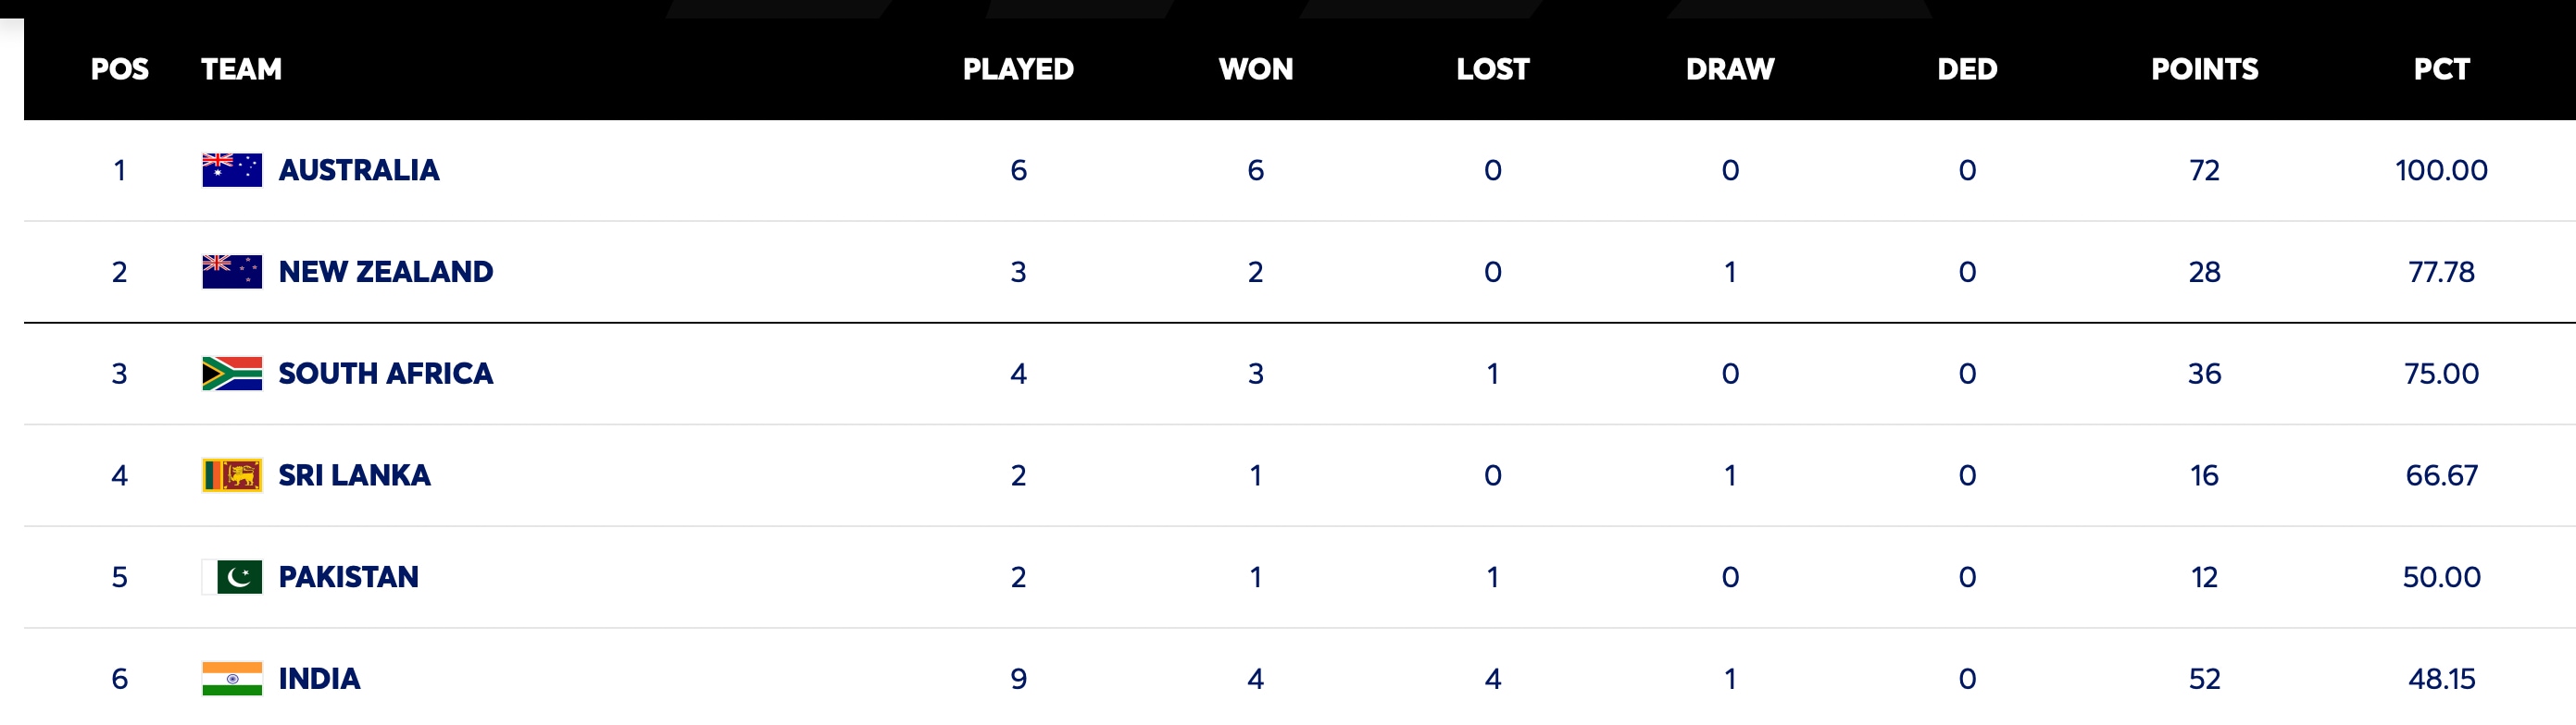
Task: Click the WON column header
Action: (x=1256, y=69)
